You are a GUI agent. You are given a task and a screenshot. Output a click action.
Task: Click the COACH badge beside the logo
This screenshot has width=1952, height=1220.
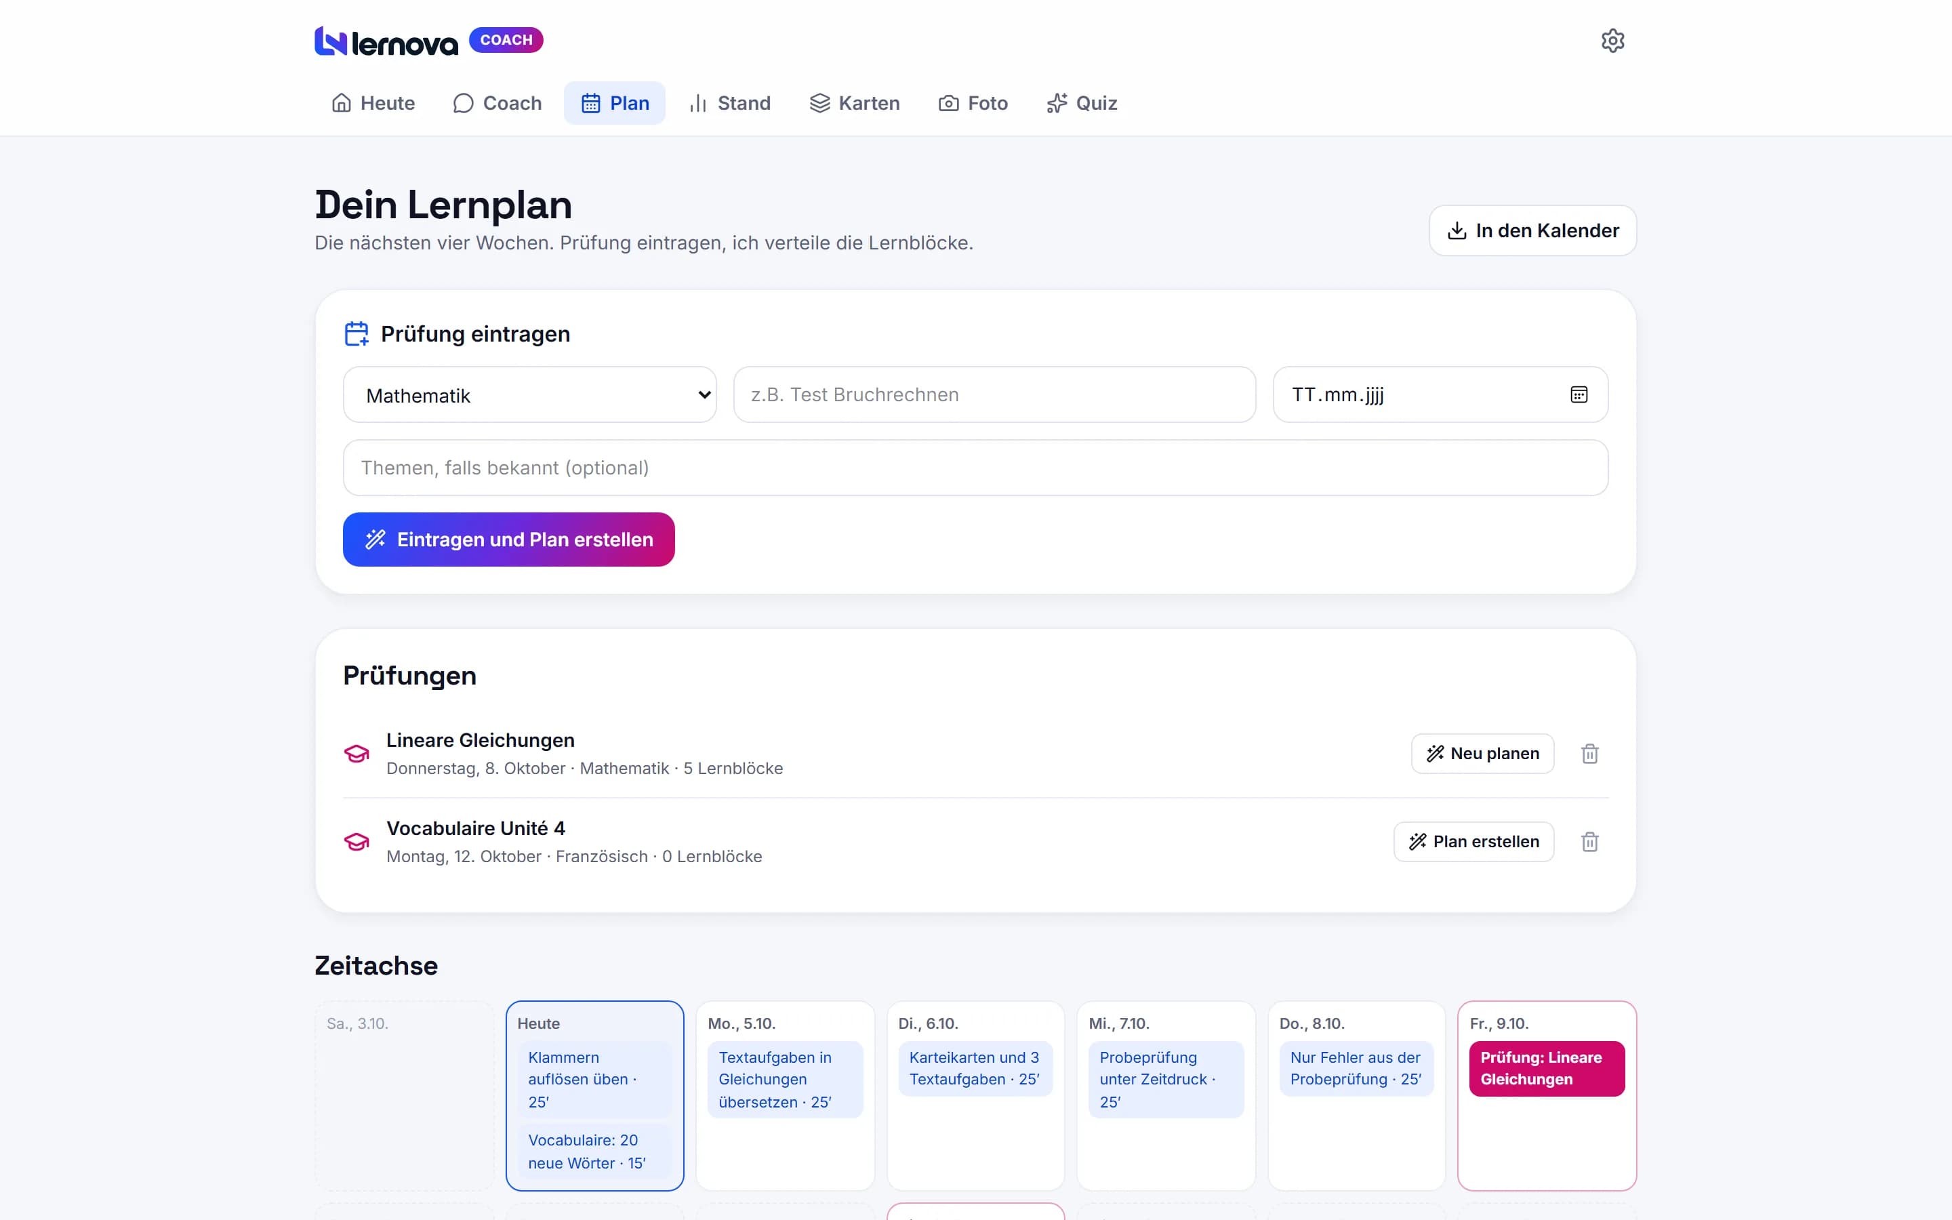coord(506,39)
